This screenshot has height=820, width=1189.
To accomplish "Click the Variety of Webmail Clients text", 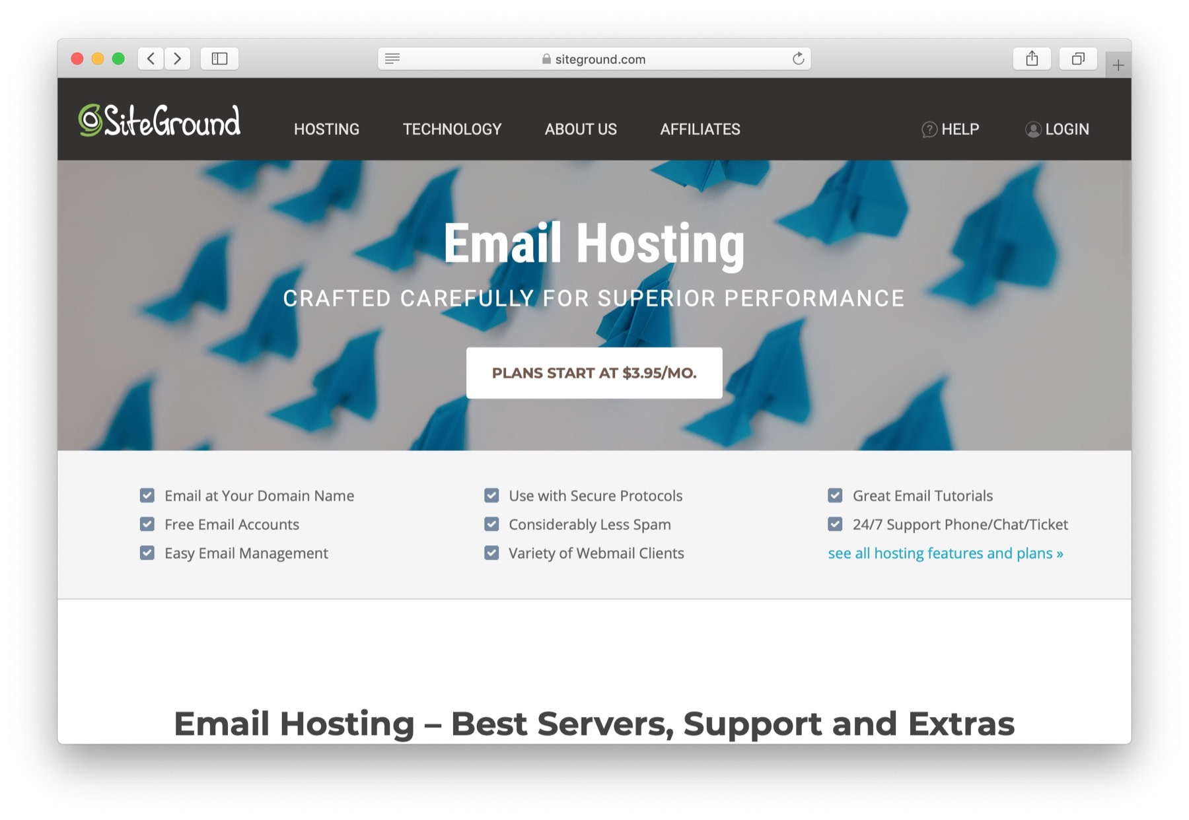I will point(596,553).
